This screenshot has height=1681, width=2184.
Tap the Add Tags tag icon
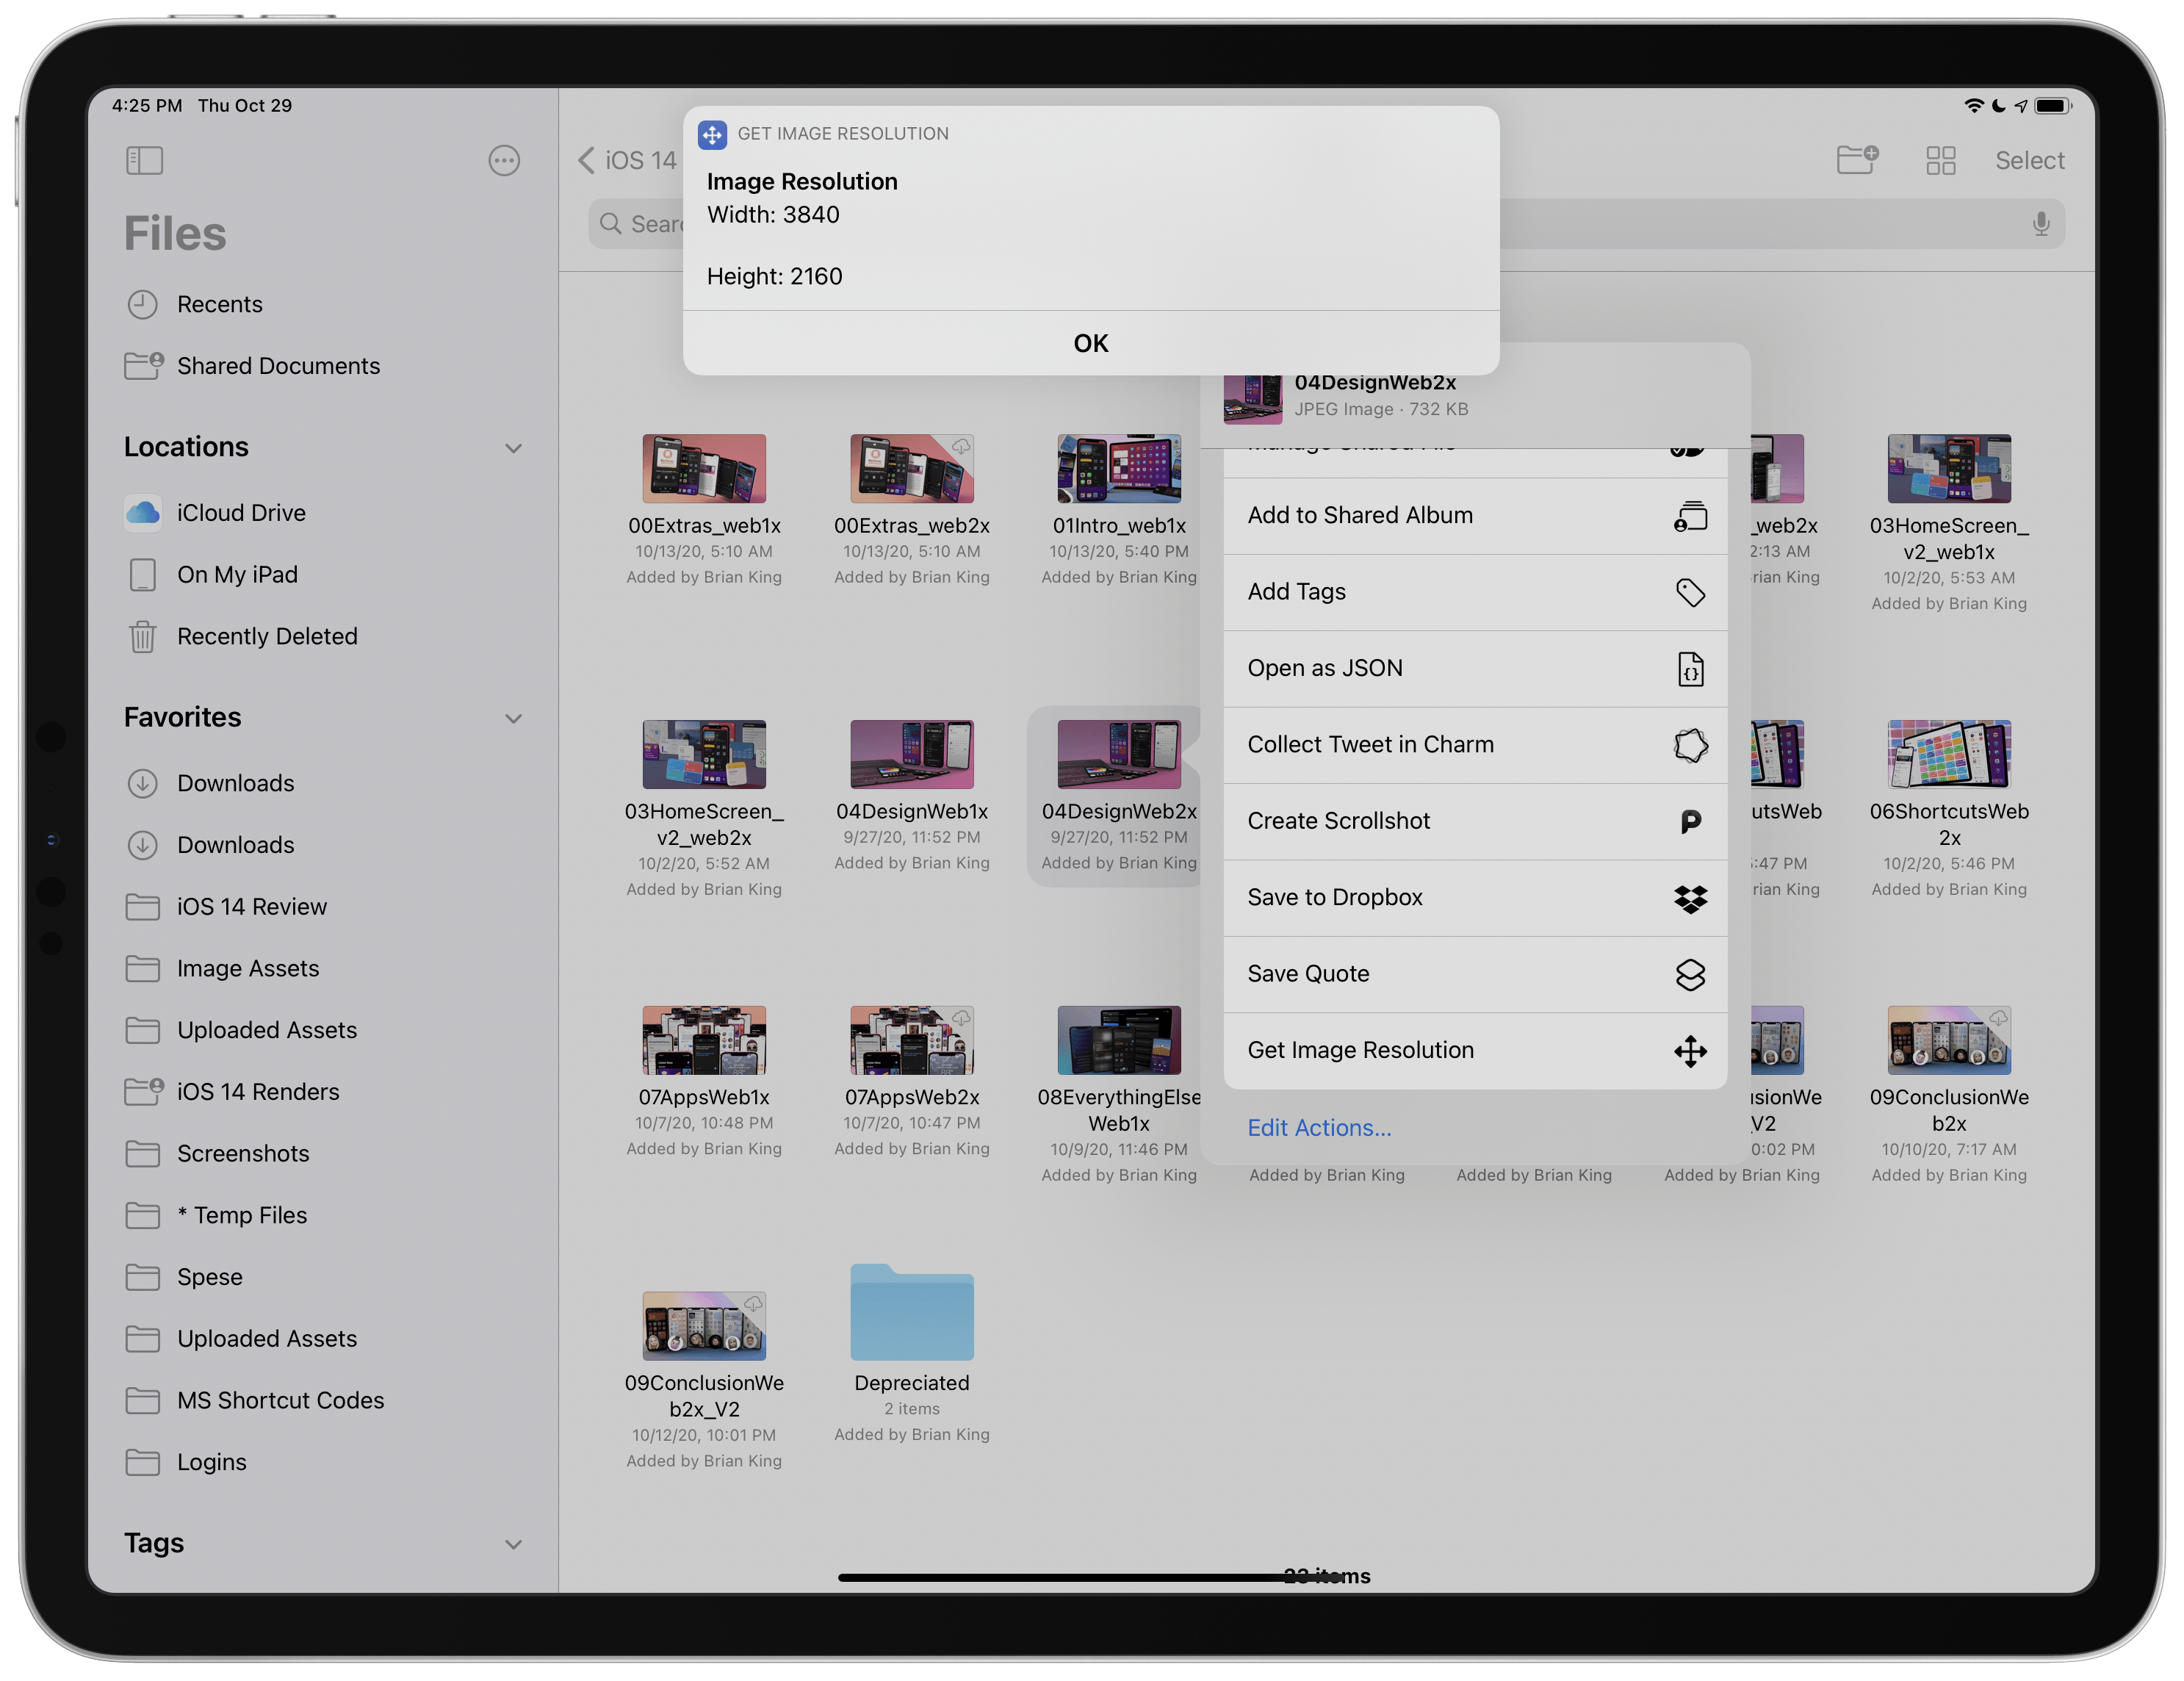(x=1690, y=592)
